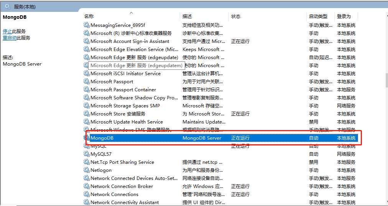
Task: Select Net.Tcp Port Sharing Service name
Action: (122, 162)
